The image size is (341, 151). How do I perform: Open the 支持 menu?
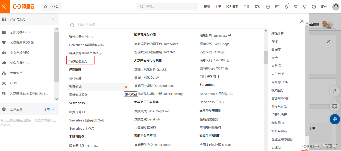(258, 7)
